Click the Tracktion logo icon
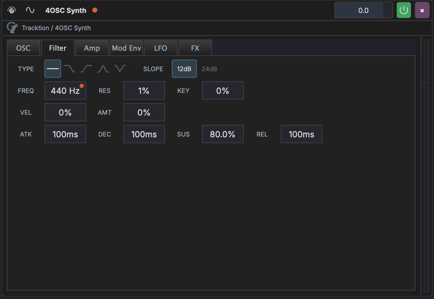434x299 pixels. (x=12, y=28)
